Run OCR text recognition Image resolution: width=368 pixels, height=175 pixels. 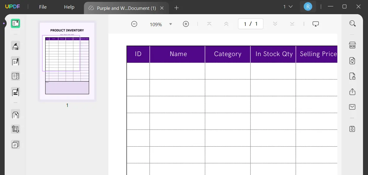coord(352,45)
